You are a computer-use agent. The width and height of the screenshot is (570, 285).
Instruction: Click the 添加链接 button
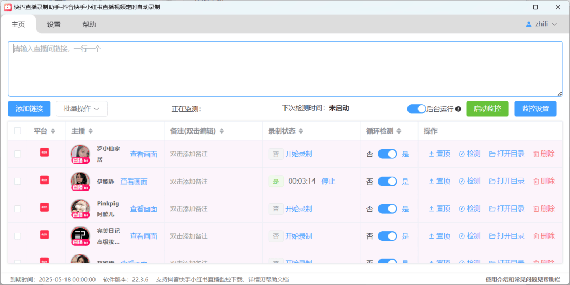click(29, 109)
